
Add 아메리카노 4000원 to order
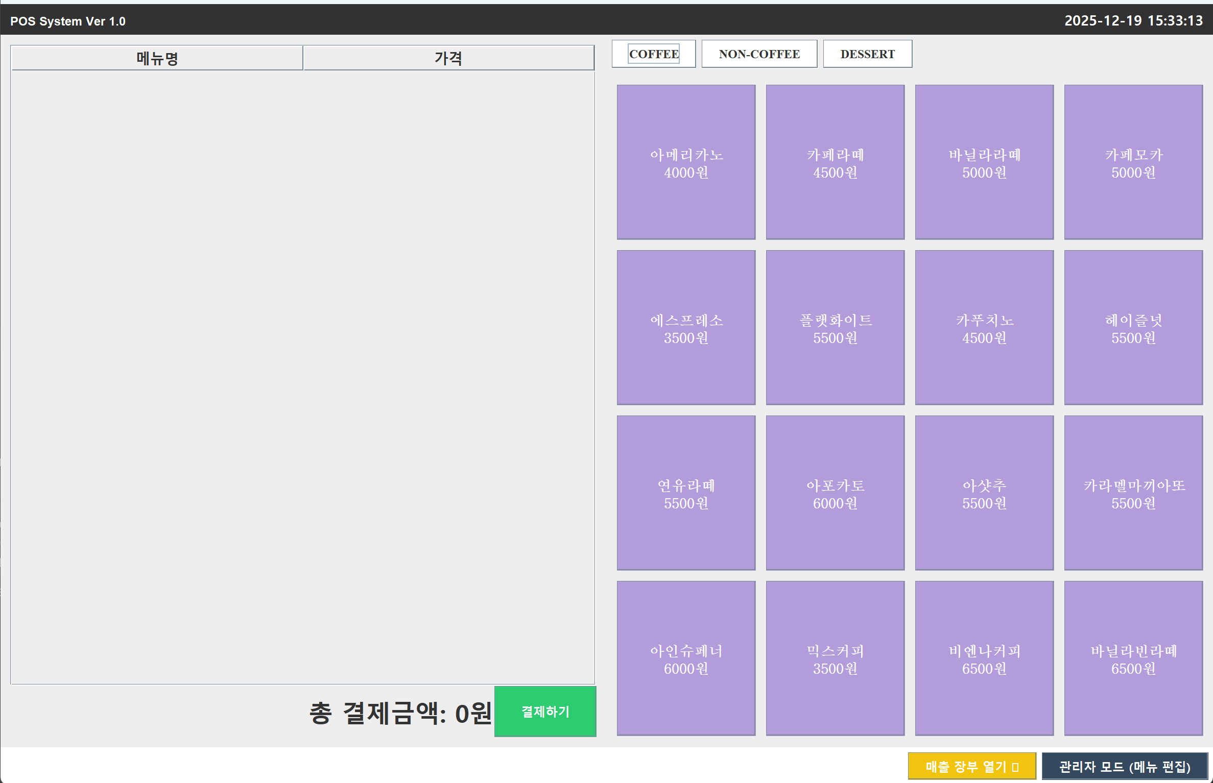(x=686, y=162)
